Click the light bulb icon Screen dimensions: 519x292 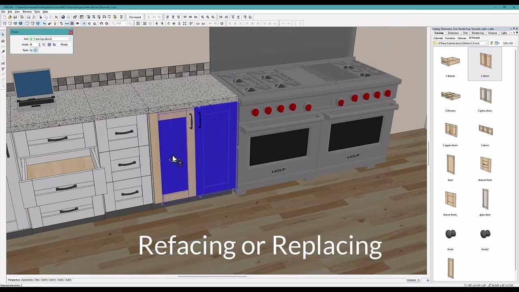55,24
